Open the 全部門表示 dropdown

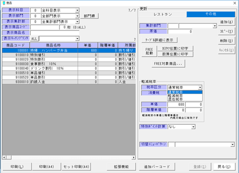[x=77, y=16]
